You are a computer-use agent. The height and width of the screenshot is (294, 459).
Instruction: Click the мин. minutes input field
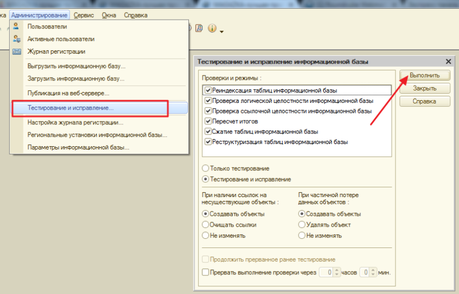(x=365, y=272)
